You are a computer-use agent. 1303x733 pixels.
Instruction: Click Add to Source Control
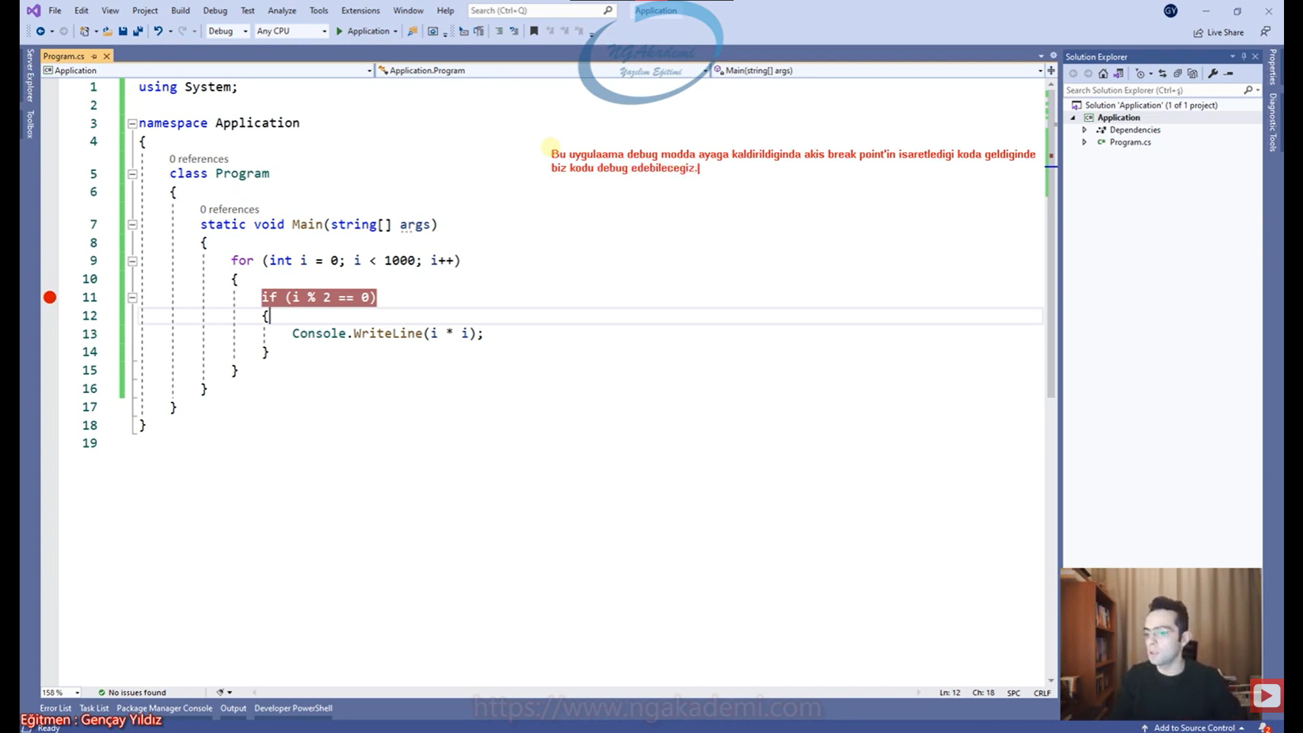(1194, 728)
